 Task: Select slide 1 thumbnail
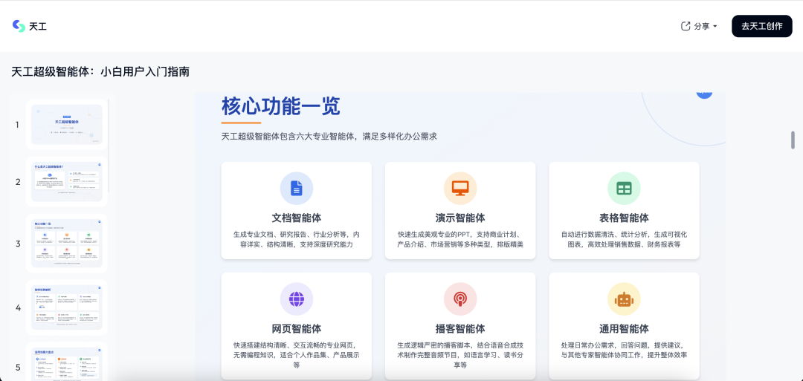(x=67, y=124)
